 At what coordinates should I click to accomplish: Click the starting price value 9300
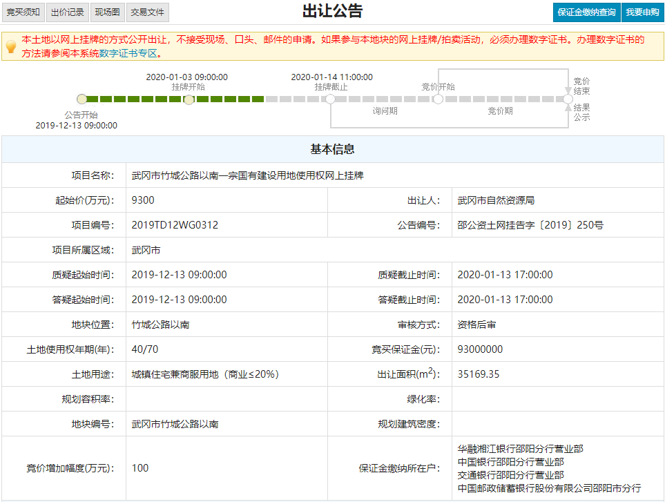(x=143, y=200)
